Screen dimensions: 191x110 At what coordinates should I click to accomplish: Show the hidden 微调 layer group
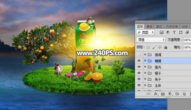138,55
